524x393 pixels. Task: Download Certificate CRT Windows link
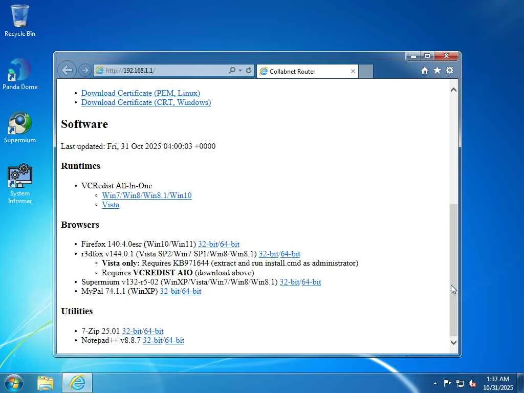coord(146,102)
